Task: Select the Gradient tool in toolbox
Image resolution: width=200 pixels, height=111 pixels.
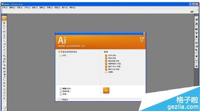Action: click(x=4, y=74)
